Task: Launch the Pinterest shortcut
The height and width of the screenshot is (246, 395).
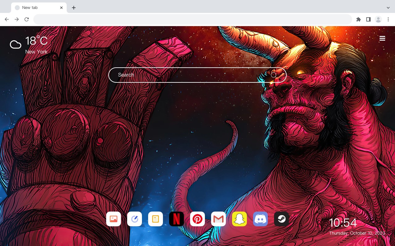Action: pyautogui.click(x=197, y=219)
